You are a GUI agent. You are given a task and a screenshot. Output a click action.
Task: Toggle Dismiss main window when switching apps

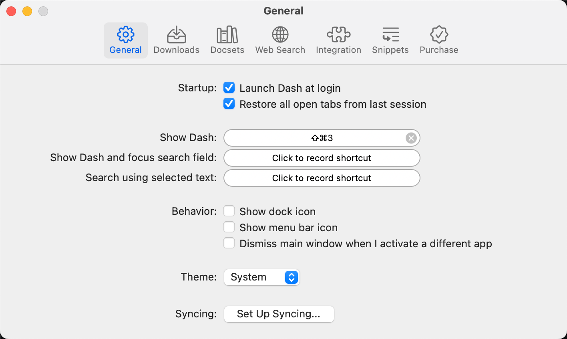[x=229, y=243]
